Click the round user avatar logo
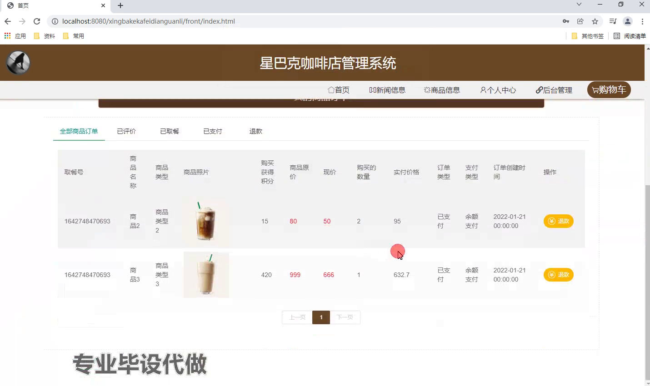 click(18, 63)
